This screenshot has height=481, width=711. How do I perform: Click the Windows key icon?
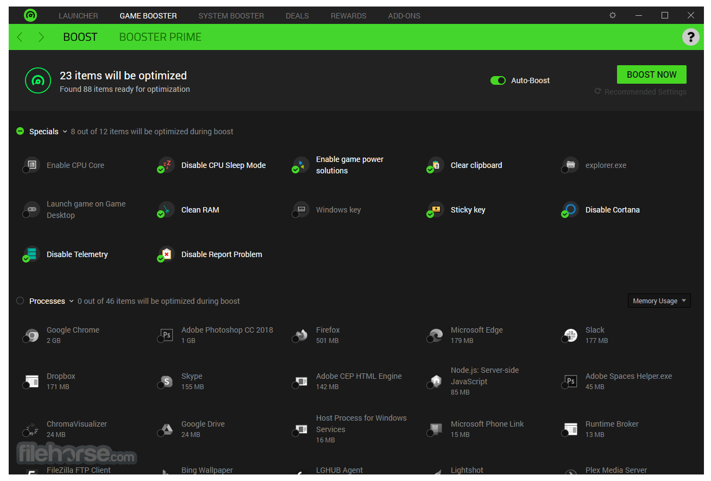point(301,209)
